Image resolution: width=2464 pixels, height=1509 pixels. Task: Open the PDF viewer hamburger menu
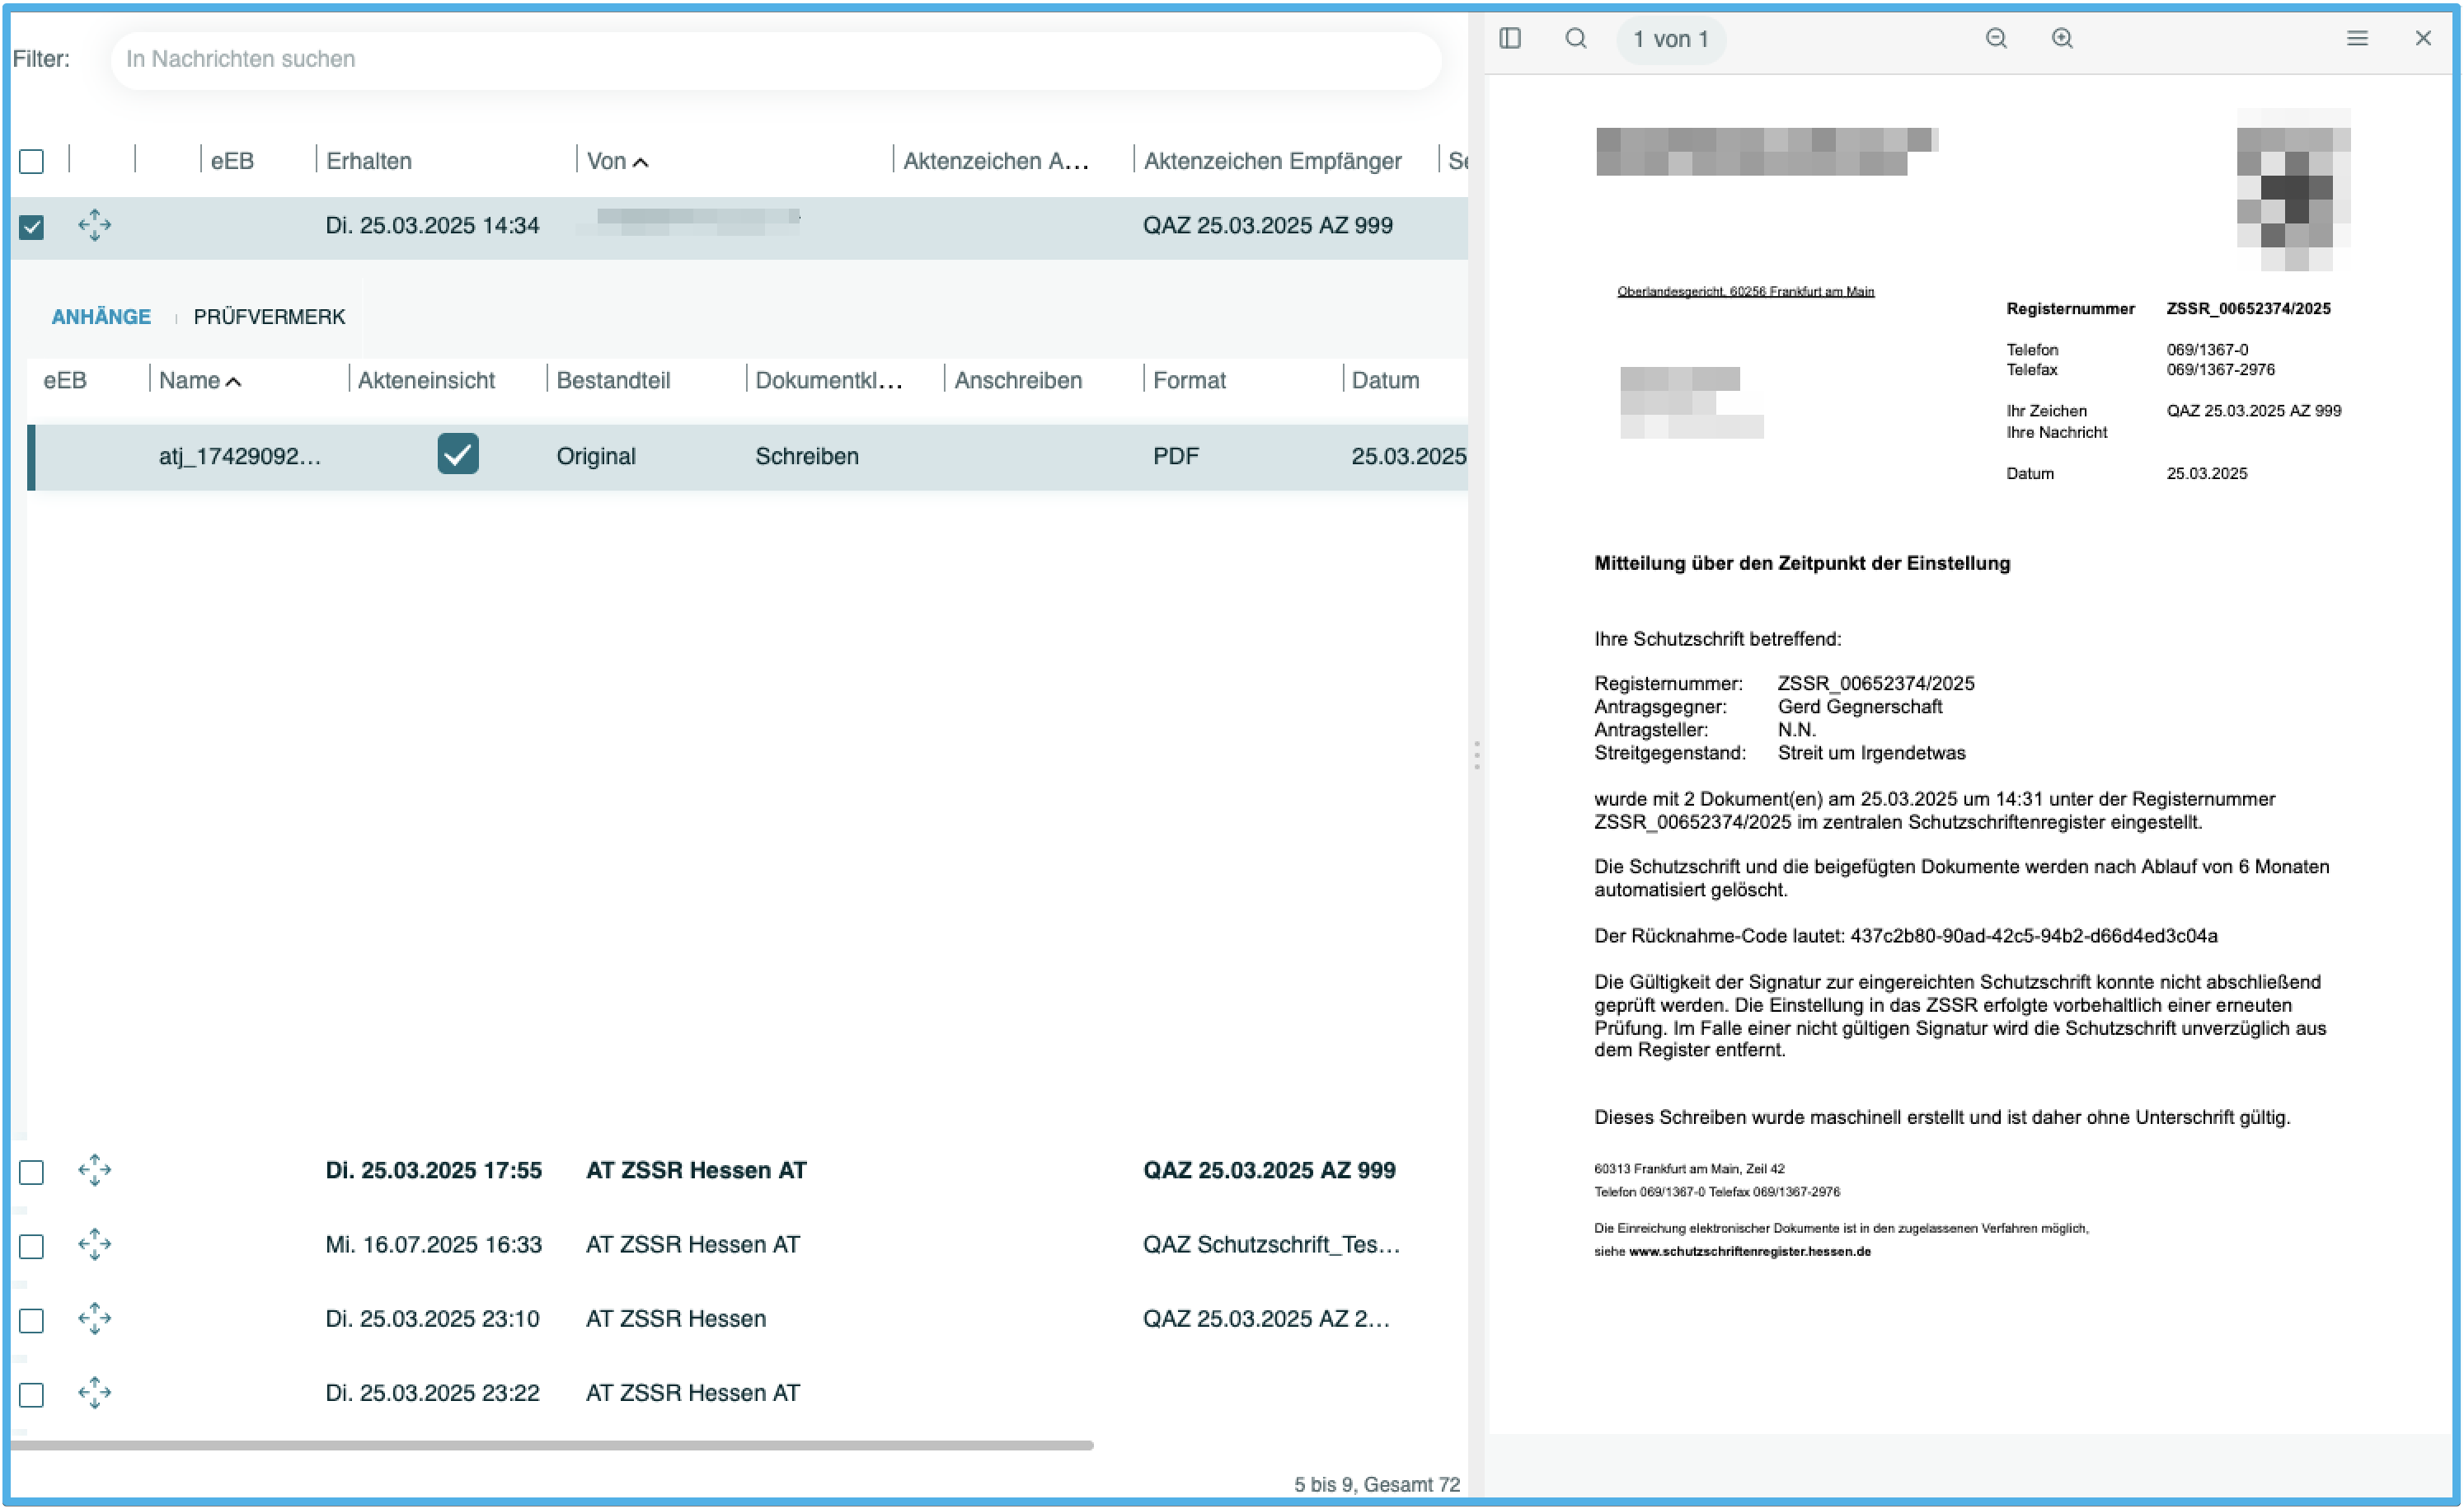click(x=2357, y=38)
